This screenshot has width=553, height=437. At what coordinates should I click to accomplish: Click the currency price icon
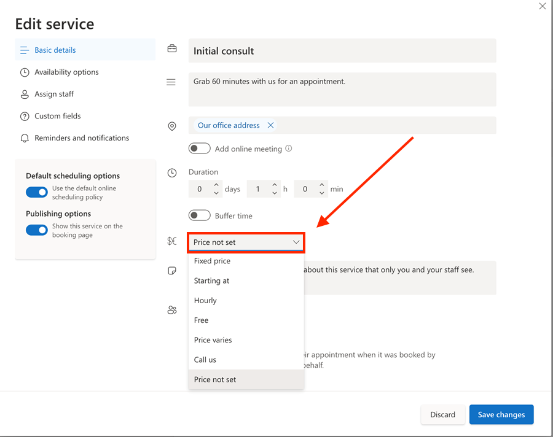coord(172,241)
